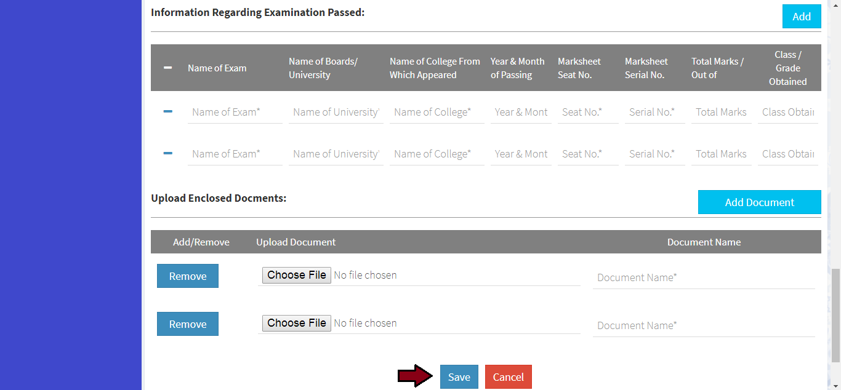Click the first row Serial No. field
841x390 pixels.
pyautogui.click(x=654, y=112)
